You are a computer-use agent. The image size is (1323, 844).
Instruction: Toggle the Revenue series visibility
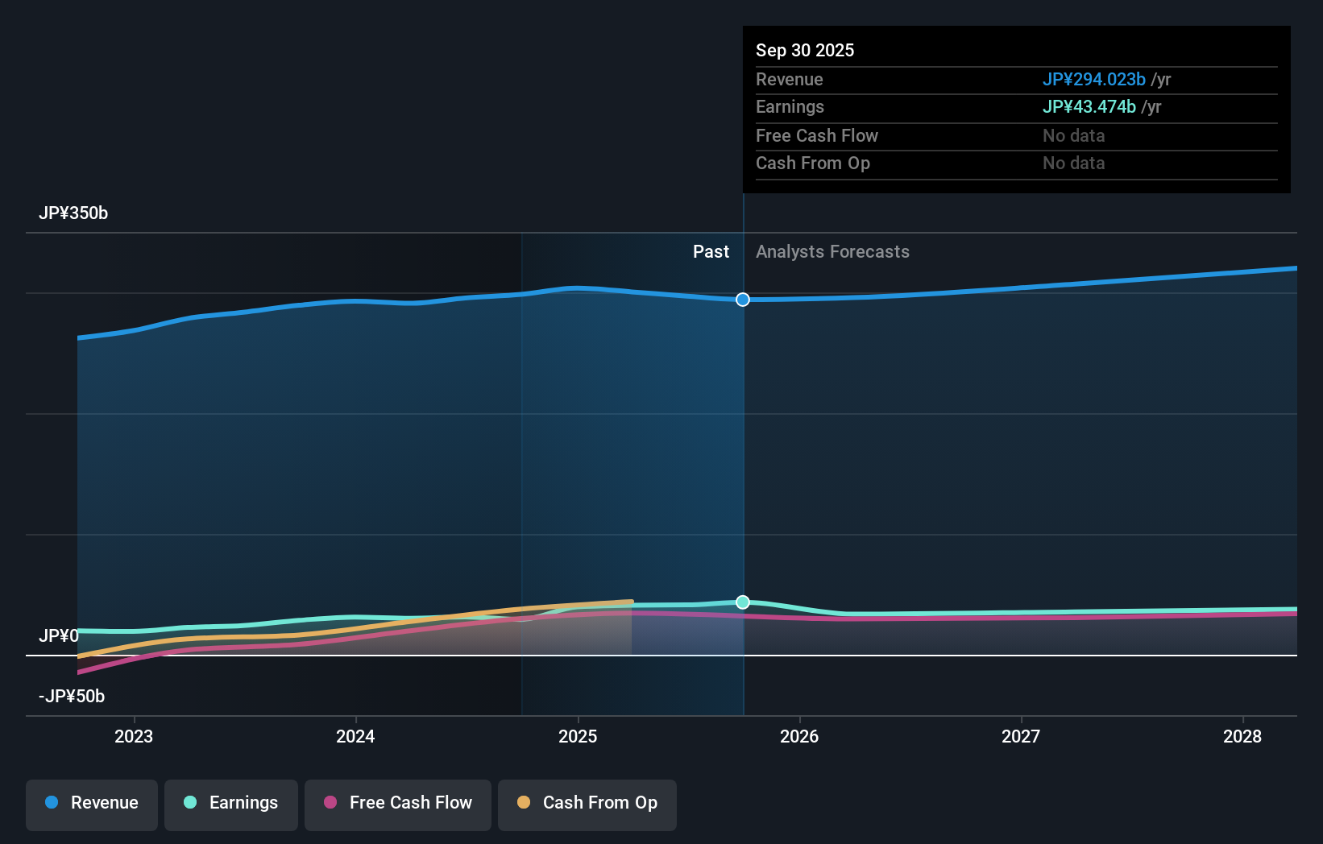91,803
